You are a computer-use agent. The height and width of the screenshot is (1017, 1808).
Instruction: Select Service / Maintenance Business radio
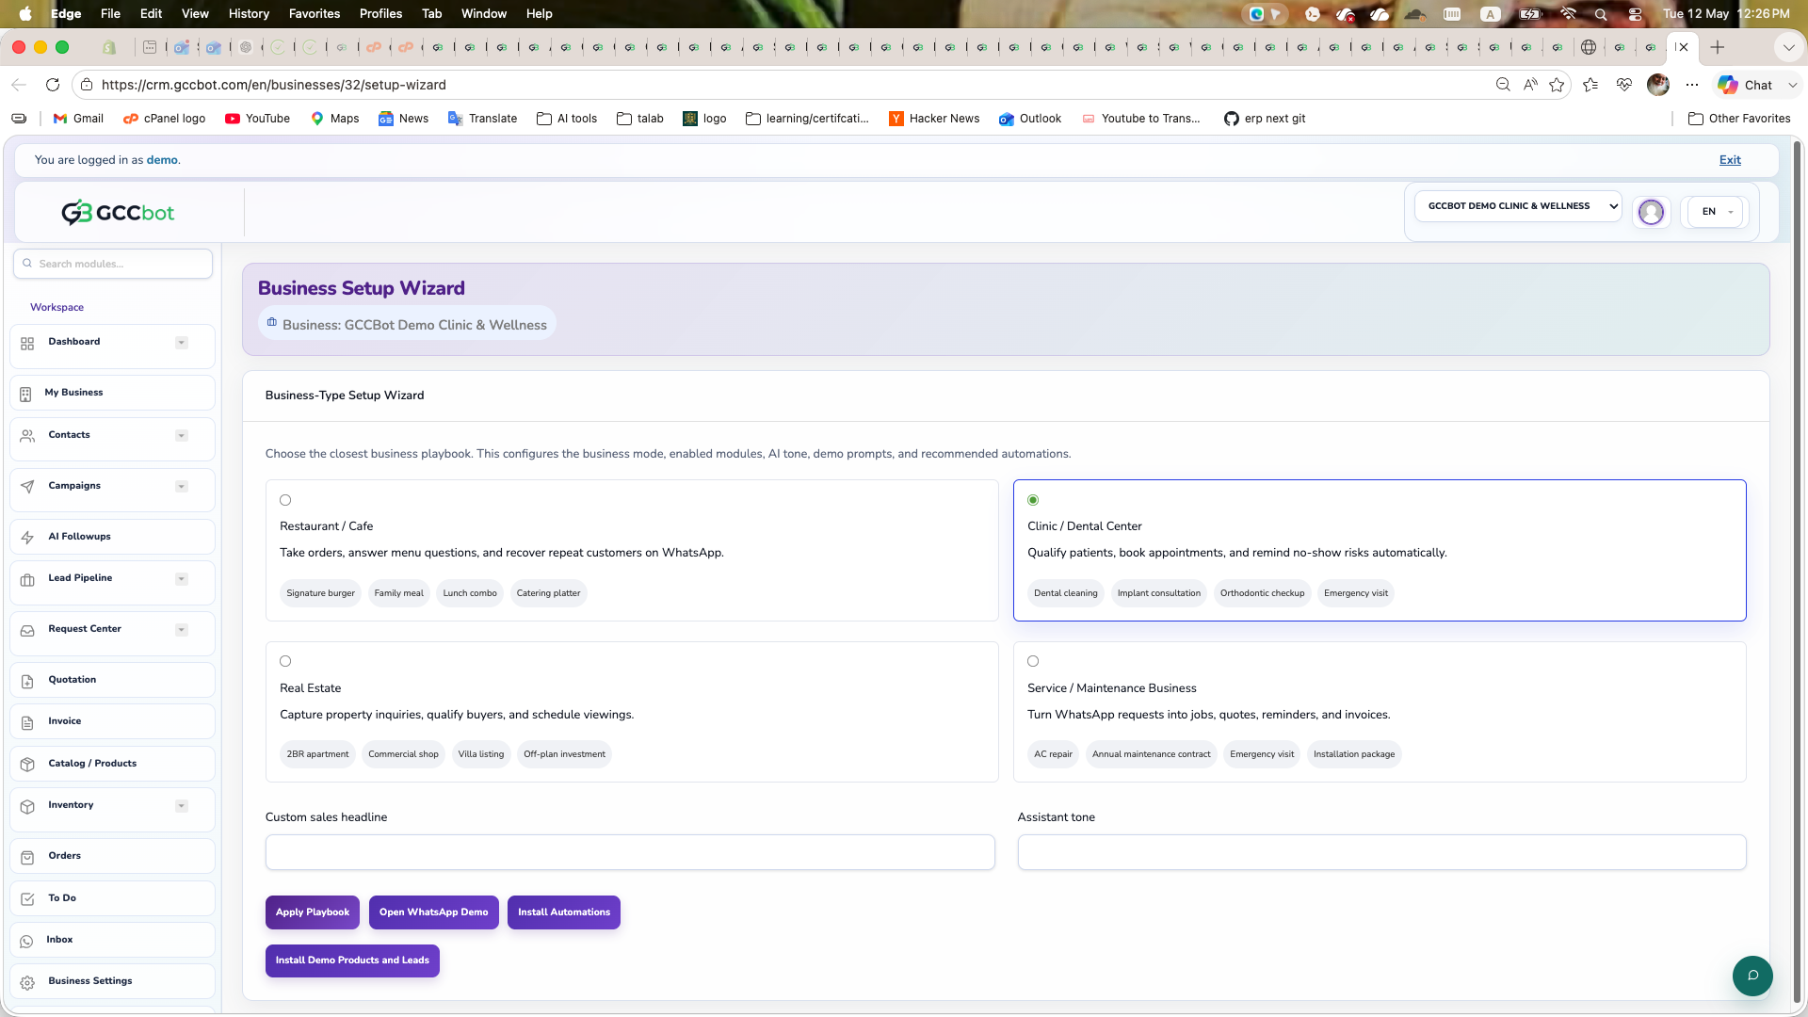(x=1033, y=661)
